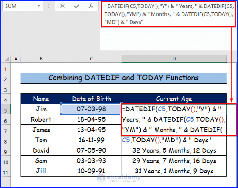Image resolution: width=238 pixels, height=188 pixels.
Task: Click the date cell "18-04-95"
Action: coord(91,119)
